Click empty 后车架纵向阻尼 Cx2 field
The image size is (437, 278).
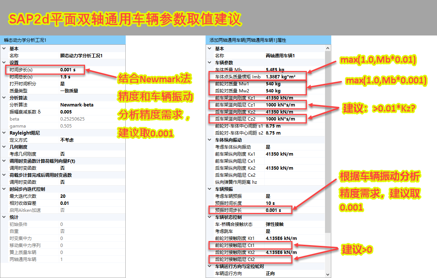click(x=295, y=175)
